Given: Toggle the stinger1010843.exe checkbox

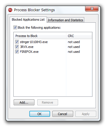Looking at the screenshot, I should pyautogui.click(x=17, y=42).
